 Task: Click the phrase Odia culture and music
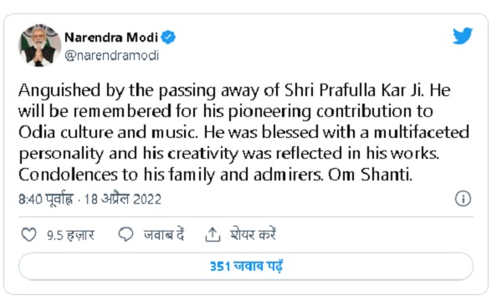(108, 132)
